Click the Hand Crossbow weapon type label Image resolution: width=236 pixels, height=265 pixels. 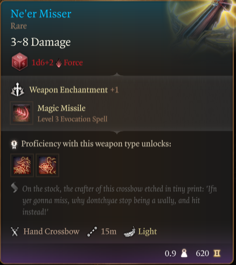[x=51, y=232]
